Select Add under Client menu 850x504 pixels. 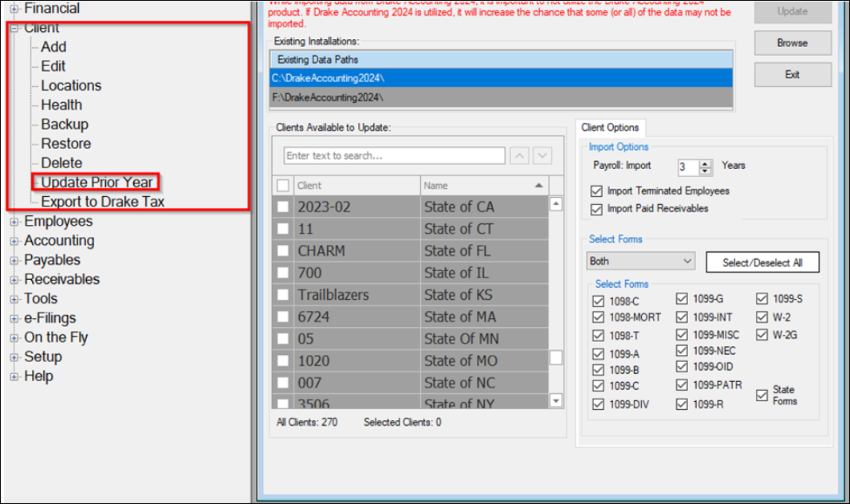(x=53, y=47)
